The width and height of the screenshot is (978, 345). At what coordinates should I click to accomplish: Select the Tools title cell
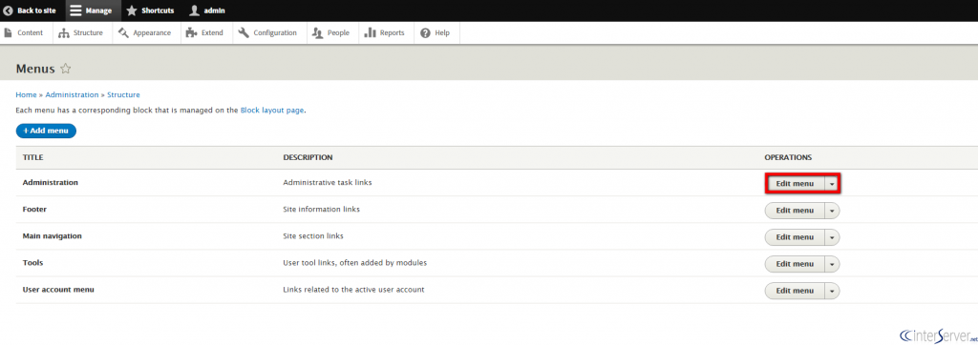[x=32, y=263]
